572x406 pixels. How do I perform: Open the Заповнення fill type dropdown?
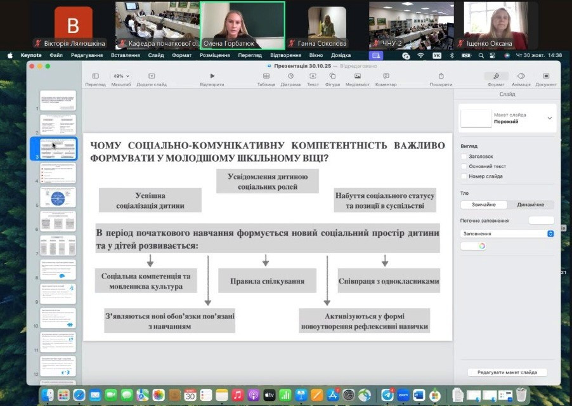(x=507, y=233)
